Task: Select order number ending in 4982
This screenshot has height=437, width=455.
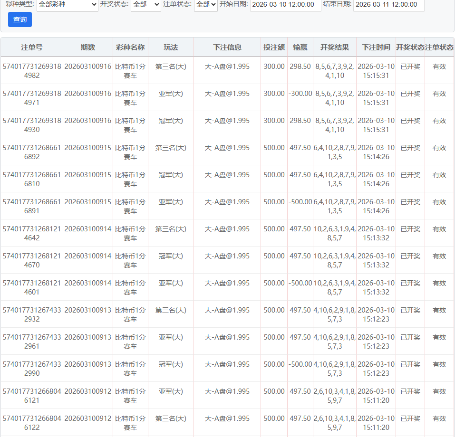Action: (x=32, y=71)
